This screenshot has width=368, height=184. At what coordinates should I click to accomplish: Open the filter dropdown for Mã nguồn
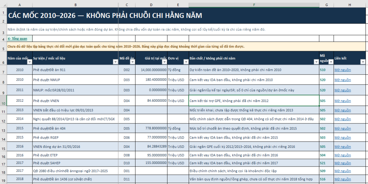coord(331,62)
